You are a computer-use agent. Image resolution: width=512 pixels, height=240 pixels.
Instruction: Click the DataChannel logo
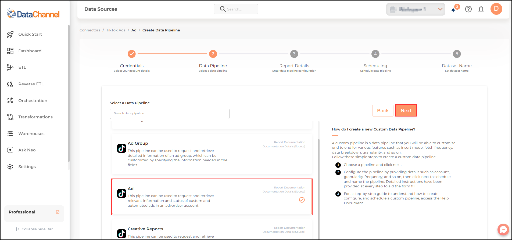click(33, 14)
